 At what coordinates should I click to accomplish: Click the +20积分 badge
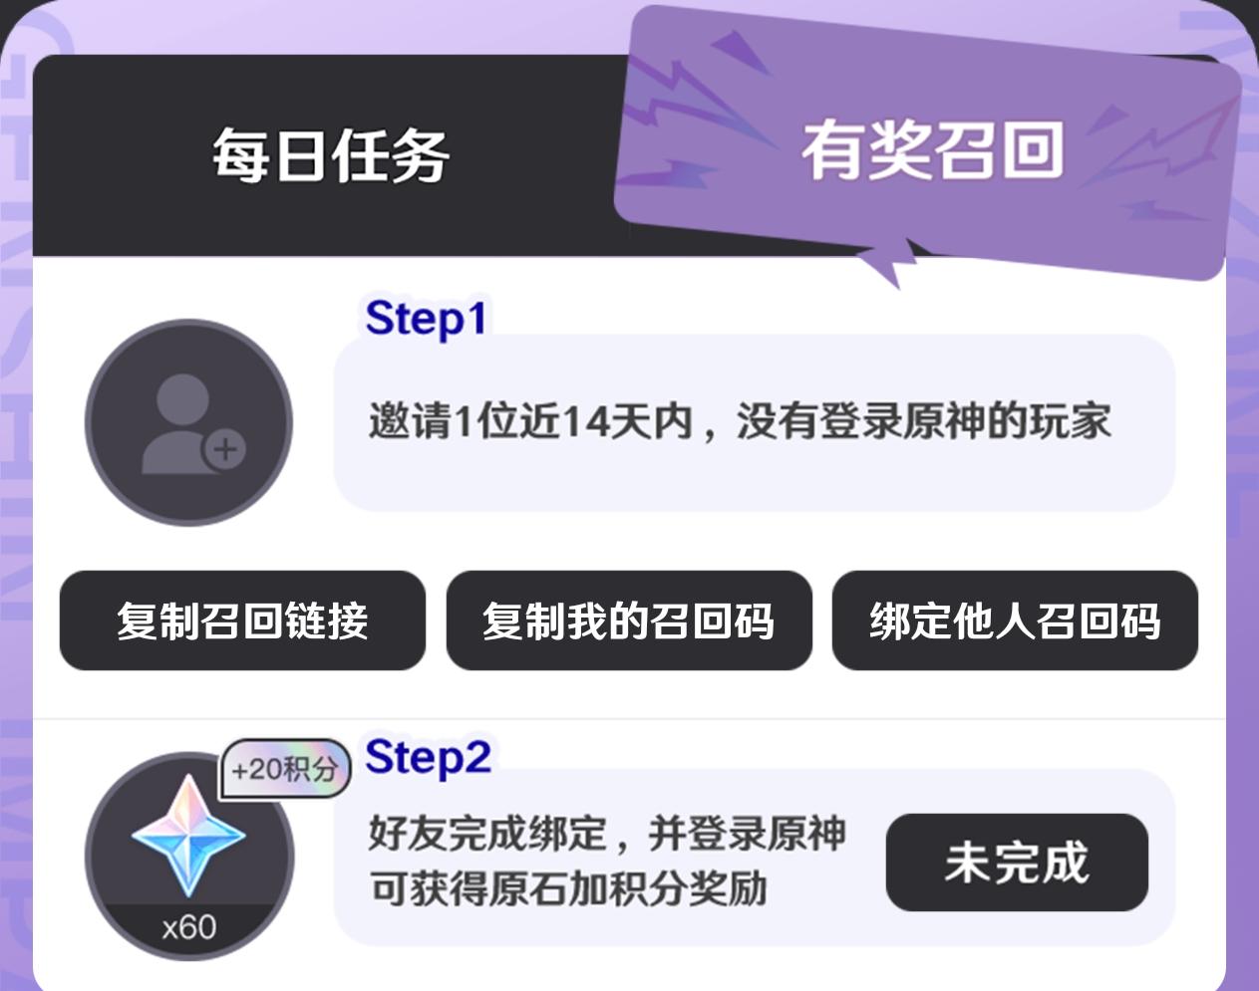click(286, 769)
